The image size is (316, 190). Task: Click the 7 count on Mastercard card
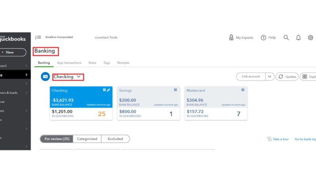239,114
